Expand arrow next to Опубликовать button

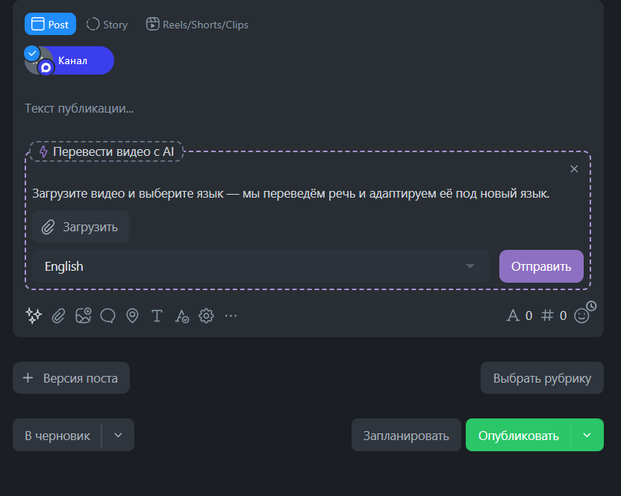pos(587,436)
